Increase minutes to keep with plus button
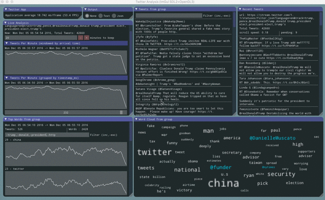Screen dimensions: 325x200 coord(87,38)
